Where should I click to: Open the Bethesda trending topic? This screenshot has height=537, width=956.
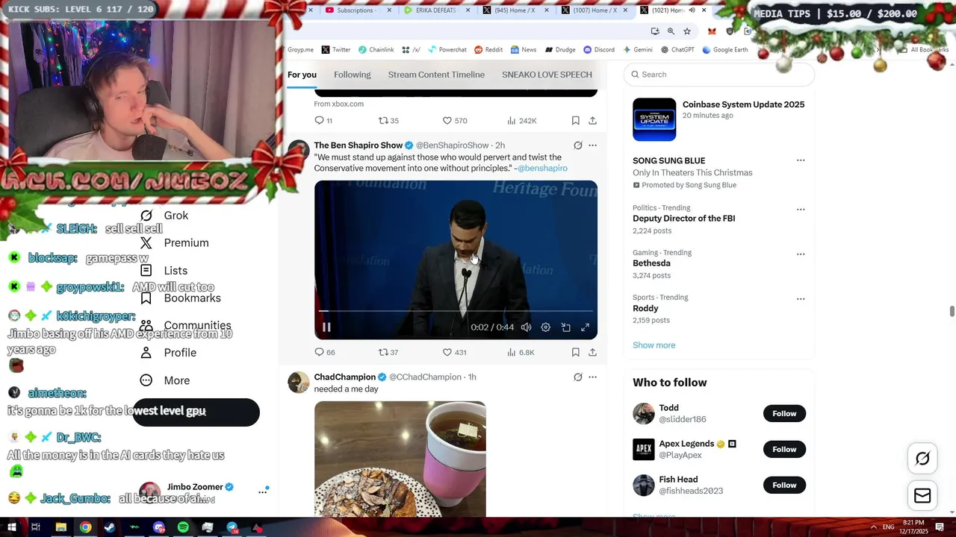pyautogui.click(x=651, y=263)
